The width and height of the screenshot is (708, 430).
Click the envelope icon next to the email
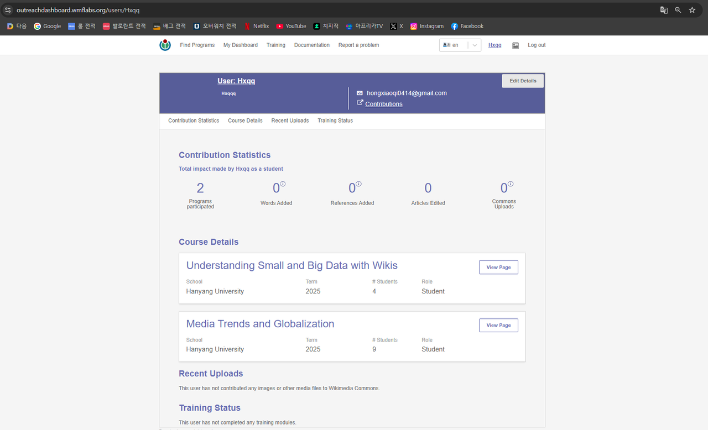pyautogui.click(x=360, y=93)
